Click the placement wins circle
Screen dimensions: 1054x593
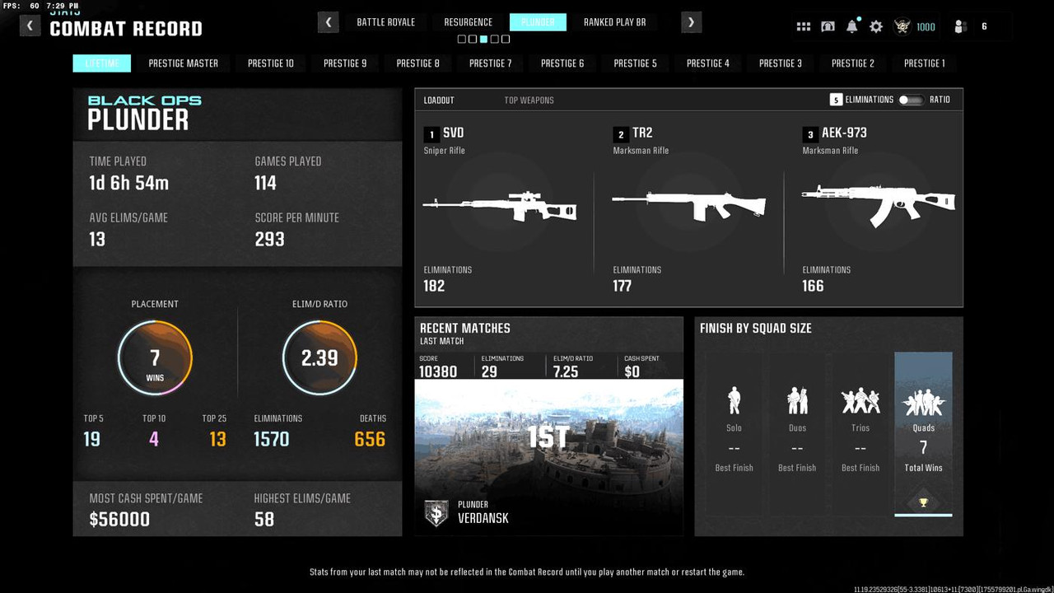155,358
